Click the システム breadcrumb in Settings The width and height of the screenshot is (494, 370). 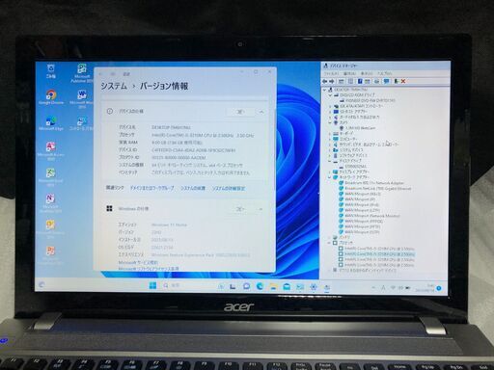[114, 86]
